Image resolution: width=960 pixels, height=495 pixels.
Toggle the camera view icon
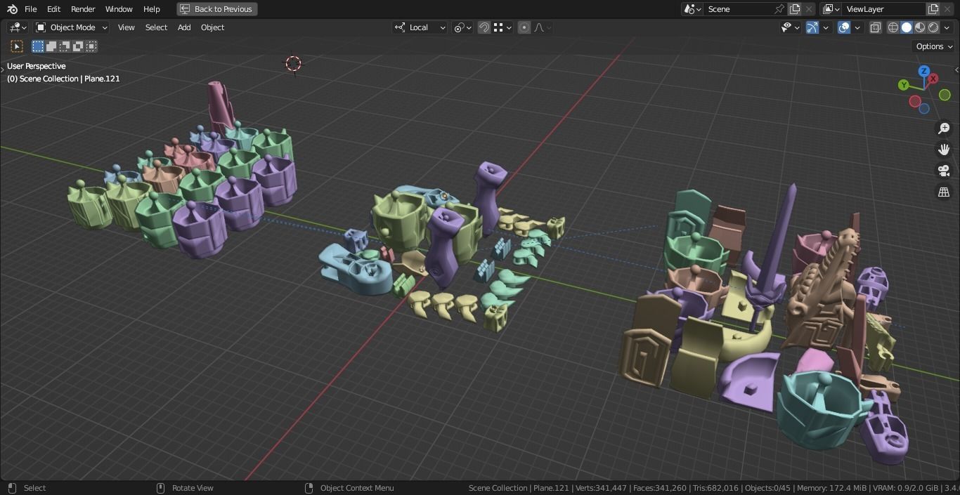(x=944, y=171)
